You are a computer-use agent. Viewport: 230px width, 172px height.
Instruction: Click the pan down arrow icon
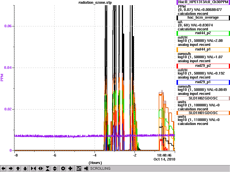25,169
